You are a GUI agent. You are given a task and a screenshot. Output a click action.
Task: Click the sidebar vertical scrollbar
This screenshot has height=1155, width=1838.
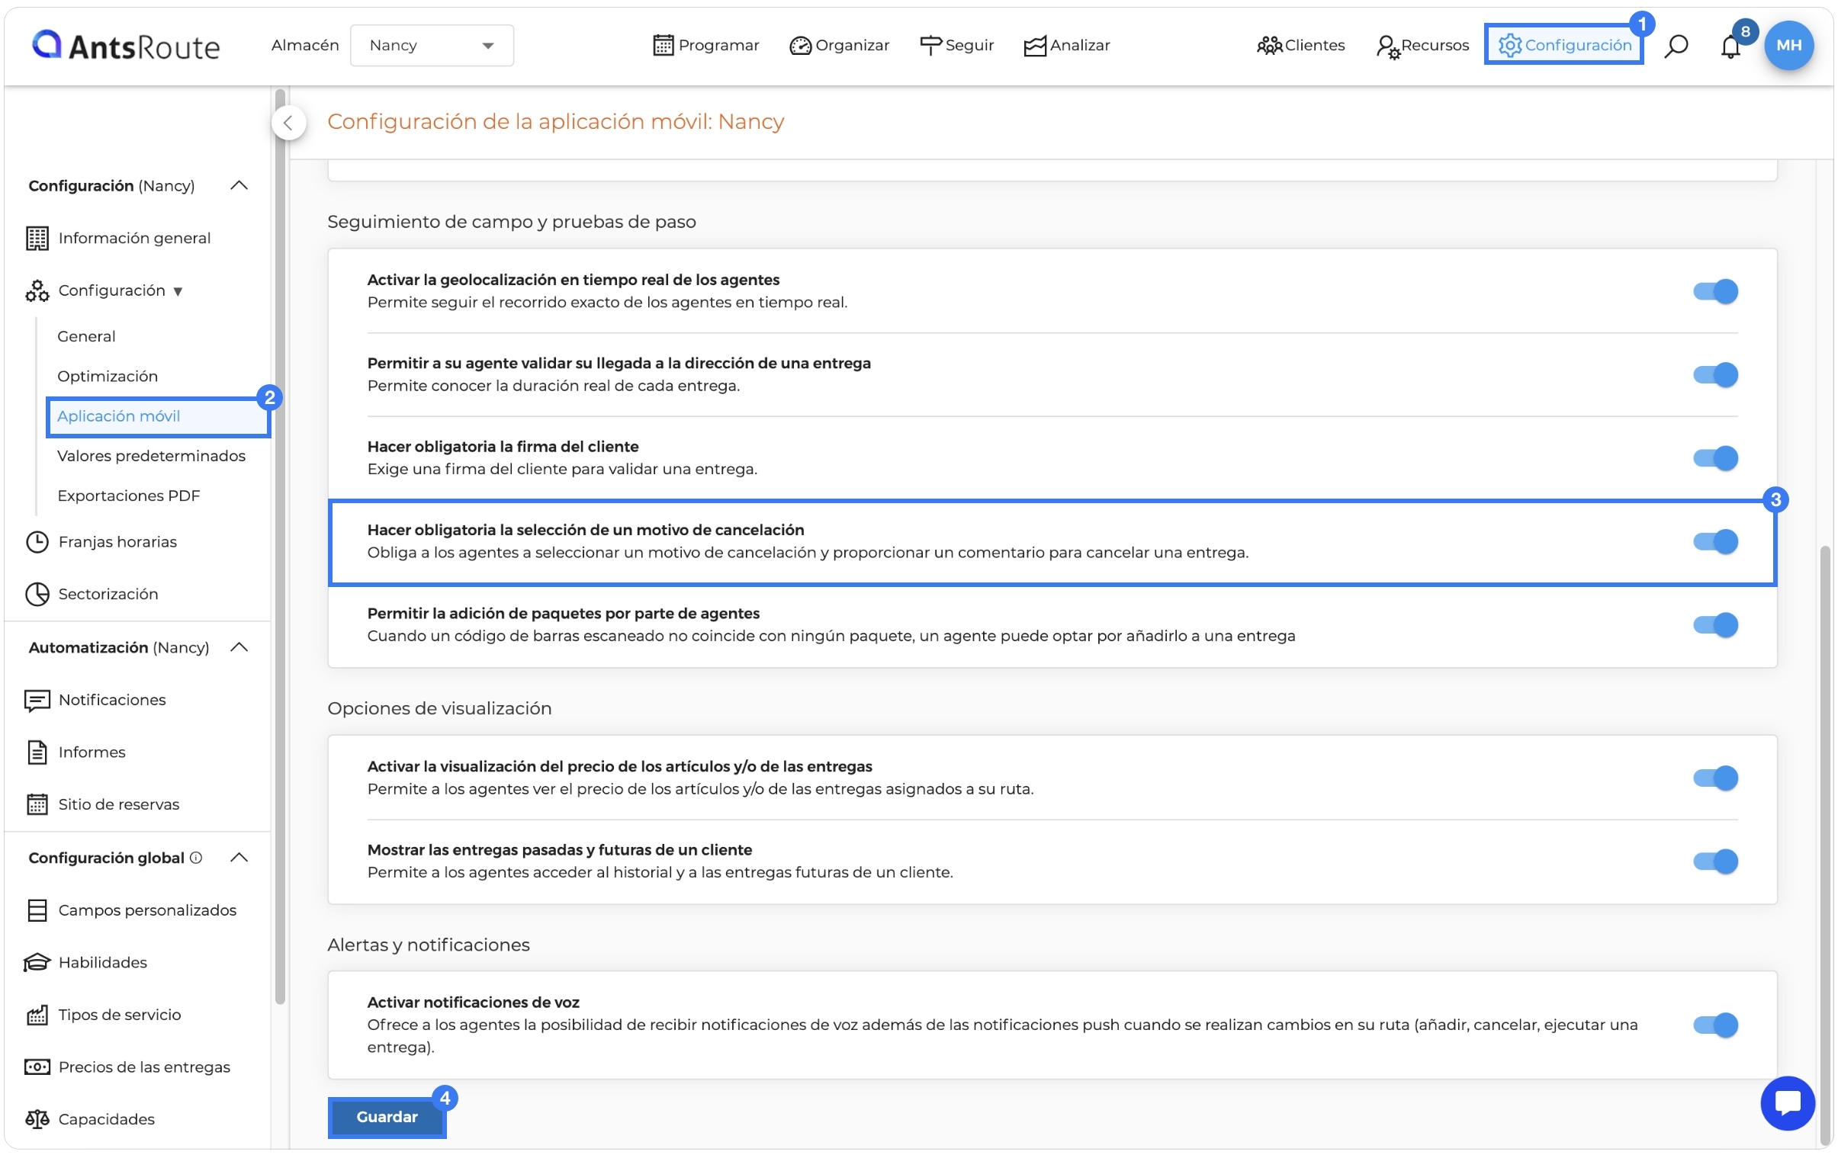pyautogui.click(x=279, y=546)
